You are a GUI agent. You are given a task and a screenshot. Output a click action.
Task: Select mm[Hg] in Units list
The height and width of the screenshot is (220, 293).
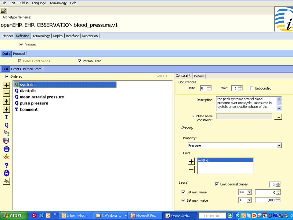coord(225,160)
